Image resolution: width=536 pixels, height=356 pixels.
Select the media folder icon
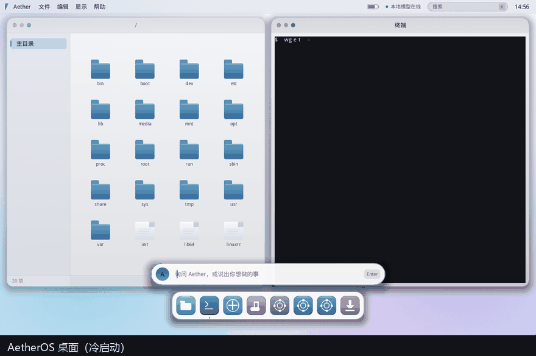pos(144,110)
